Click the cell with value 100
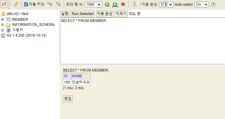225x119 pixels. (x=67, y=82)
